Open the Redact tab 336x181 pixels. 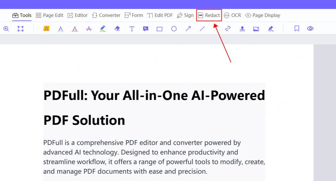(x=209, y=15)
